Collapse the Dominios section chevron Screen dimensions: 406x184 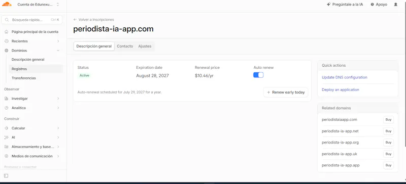point(58,51)
